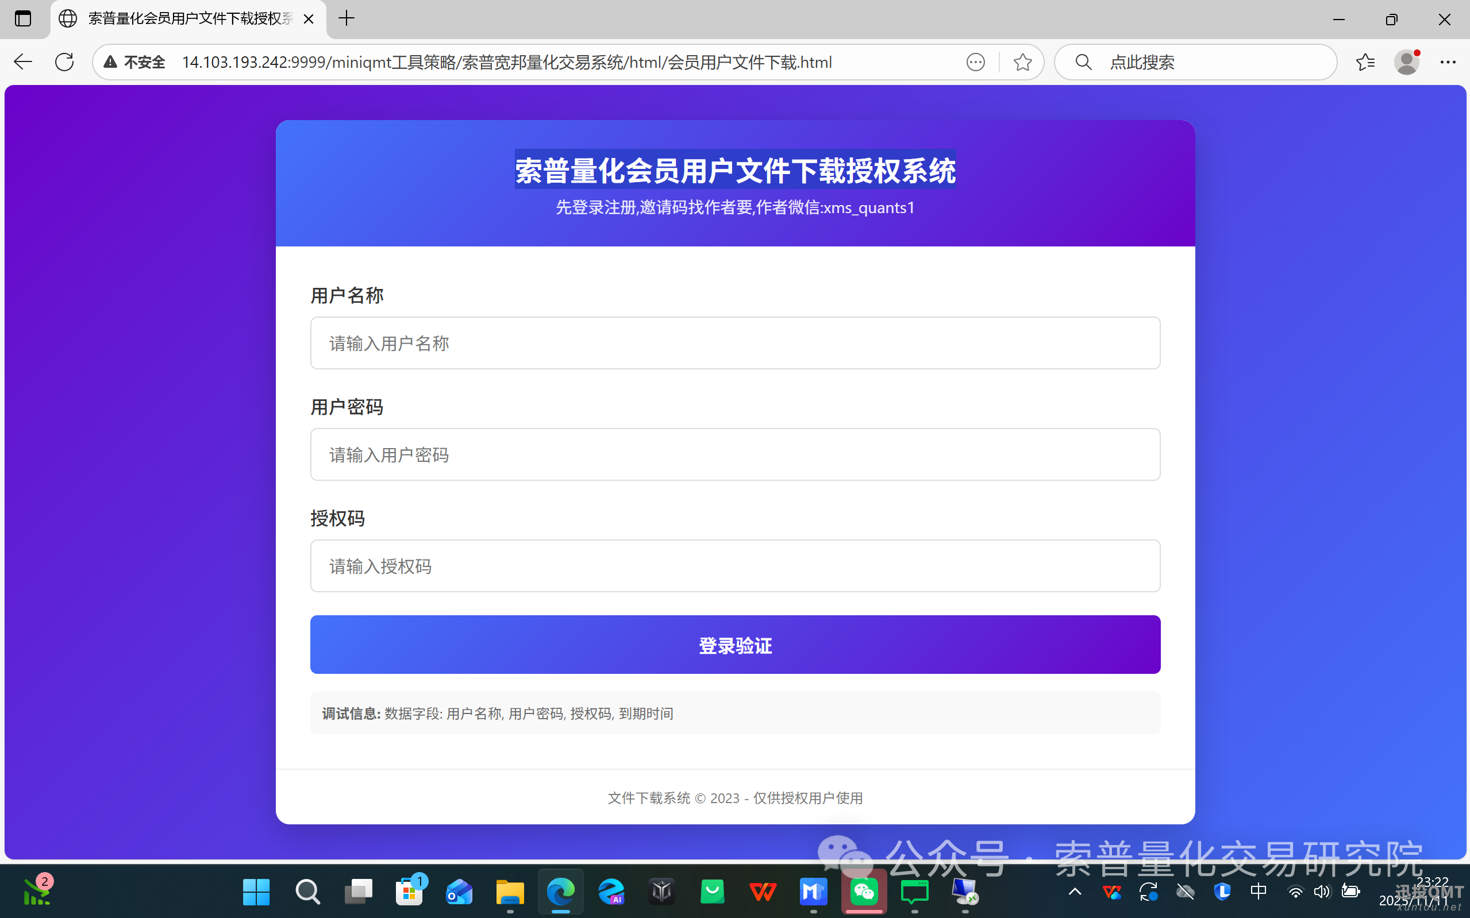Switch to the 索普量化 browser tab
Image resolution: width=1470 pixels, height=918 pixels.
(x=182, y=19)
